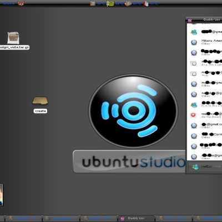Select the pidgin_vista.tar.gz file name label
The width and height of the screenshot is (222, 222).
14,47
